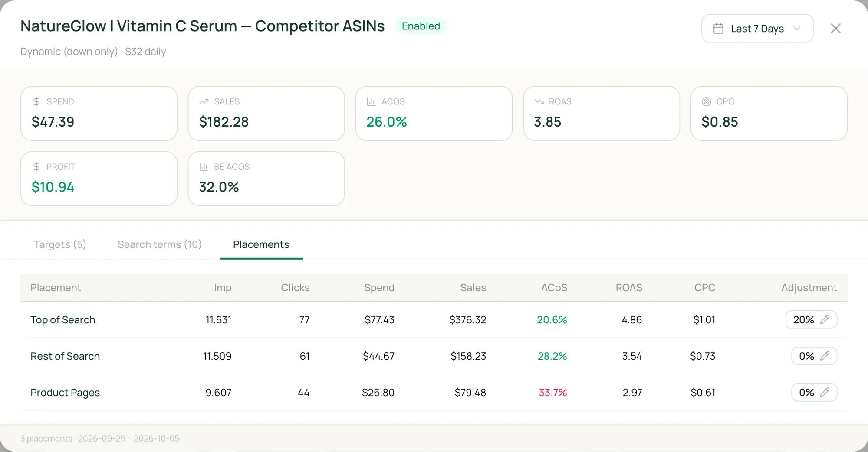Screen dimensions: 868x452
Task: Click the 28.2% ACoS for Rest of Search
Action: click(x=552, y=356)
